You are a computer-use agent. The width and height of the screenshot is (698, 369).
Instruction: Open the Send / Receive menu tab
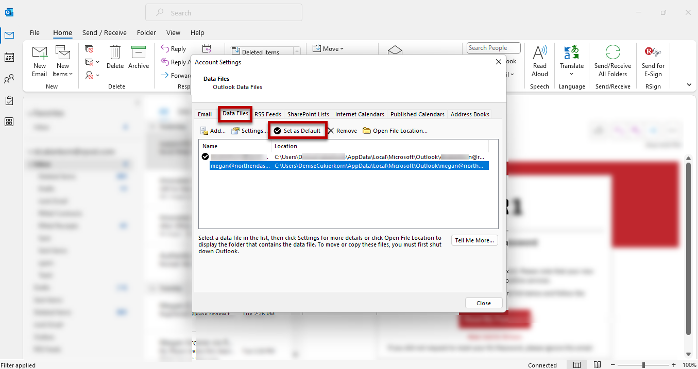pyautogui.click(x=105, y=32)
